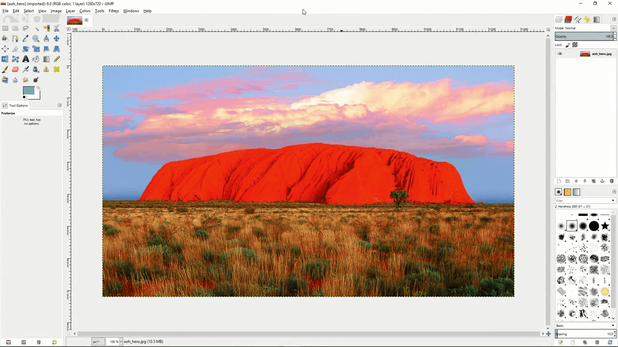Viewport: 618px width, 347px height.
Task: Select the star-shaped brush thumbnail
Action: click(x=605, y=226)
